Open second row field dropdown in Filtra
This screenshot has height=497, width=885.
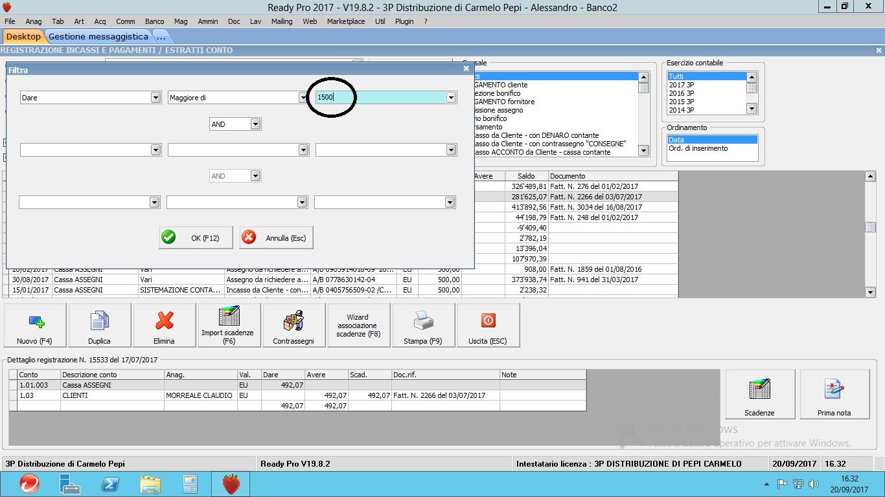point(155,149)
